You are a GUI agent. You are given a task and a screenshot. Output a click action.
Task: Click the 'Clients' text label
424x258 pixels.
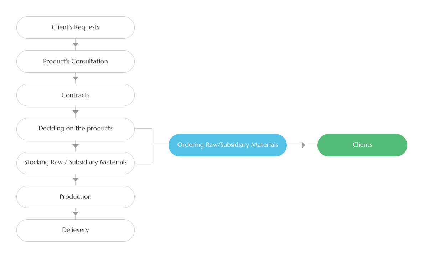pos(362,145)
